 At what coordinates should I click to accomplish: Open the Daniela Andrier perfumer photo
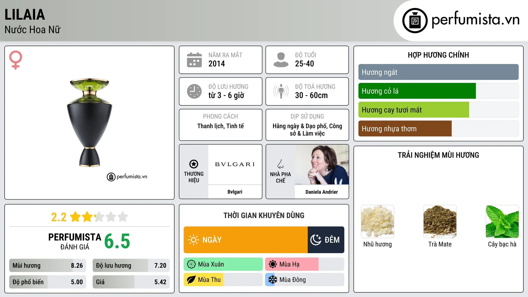click(322, 164)
